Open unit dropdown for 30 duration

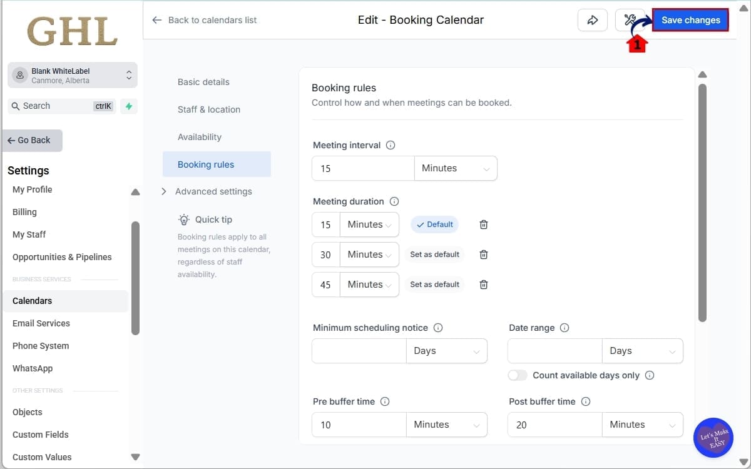pos(369,255)
